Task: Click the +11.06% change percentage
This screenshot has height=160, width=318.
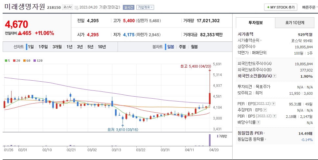Action: point(44,33)
